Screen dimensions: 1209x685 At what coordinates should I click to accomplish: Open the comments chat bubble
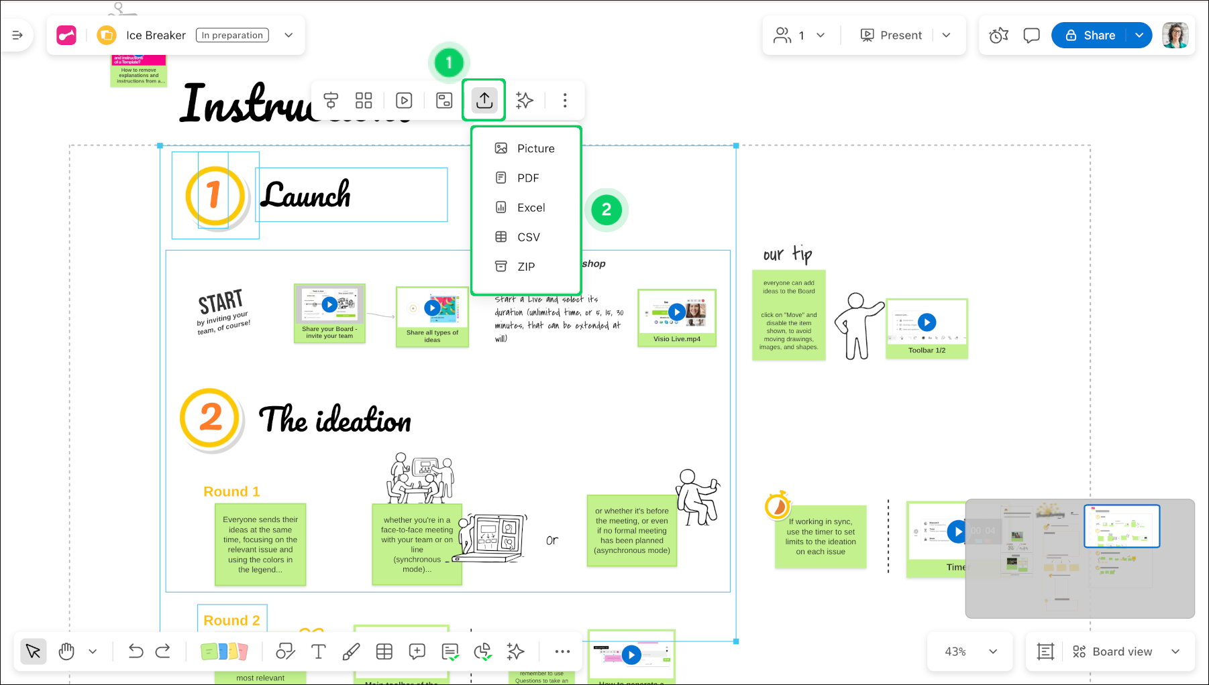click(1031, 36)
